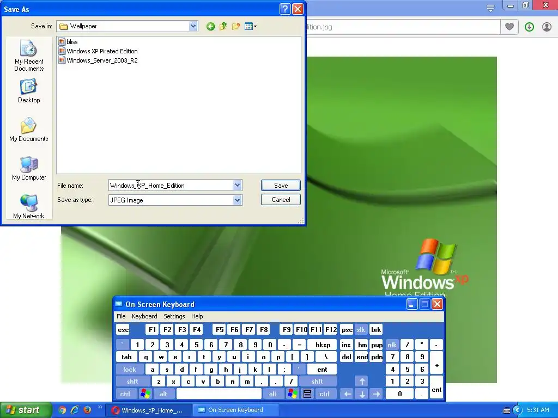Switch to On-Screen Keyboard taskbar button

pos(236,410)
